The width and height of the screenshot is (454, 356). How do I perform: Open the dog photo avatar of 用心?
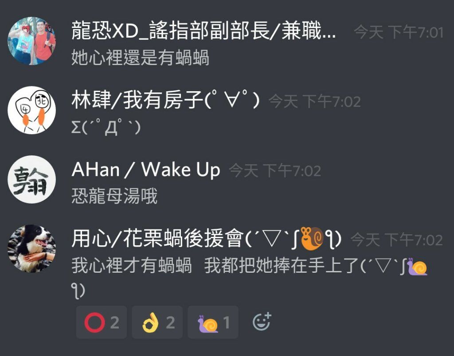click(31, 249)
